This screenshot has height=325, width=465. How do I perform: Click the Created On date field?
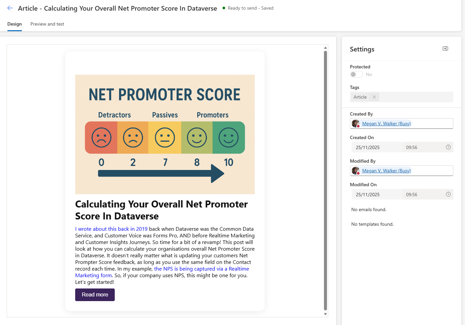click(x=376, y=147)
